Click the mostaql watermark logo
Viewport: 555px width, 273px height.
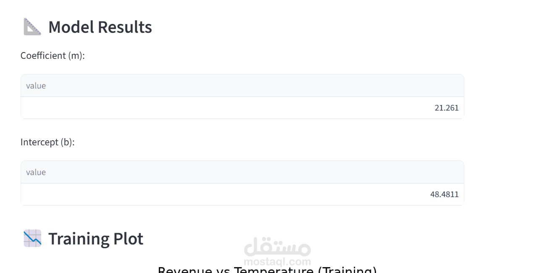(277, 251)
